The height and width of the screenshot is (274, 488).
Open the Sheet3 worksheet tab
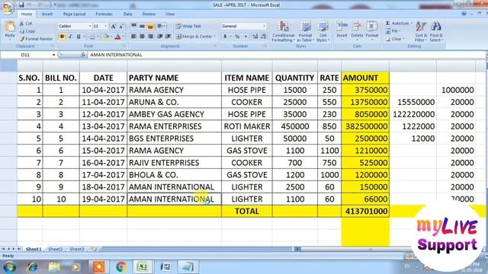click(x=77, y=249)
